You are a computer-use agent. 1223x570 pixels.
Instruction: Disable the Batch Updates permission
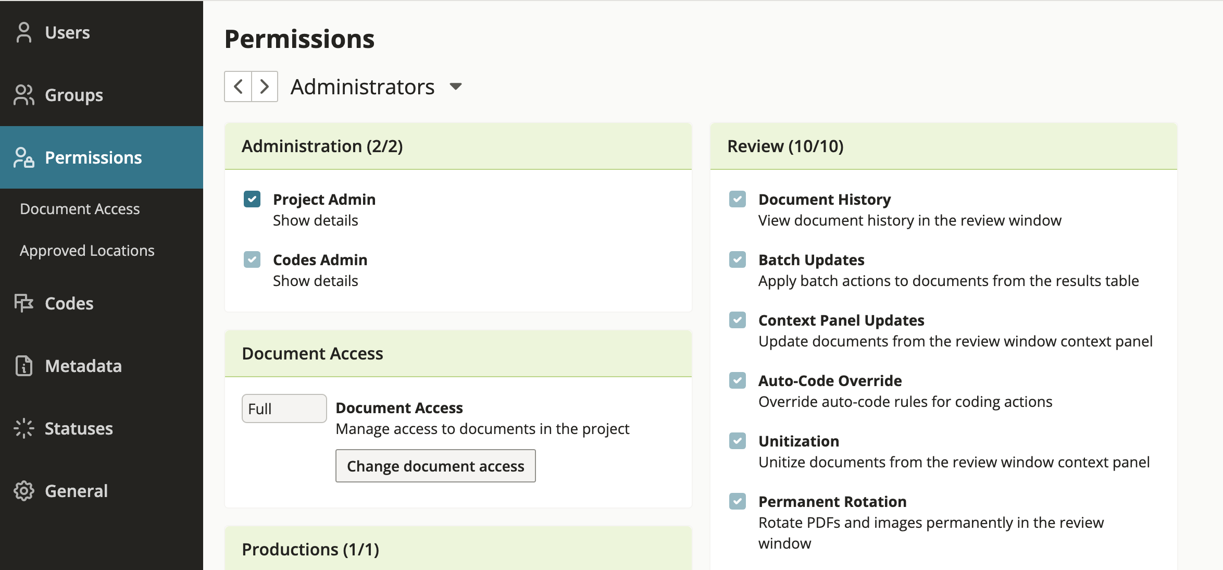[737, 259]
